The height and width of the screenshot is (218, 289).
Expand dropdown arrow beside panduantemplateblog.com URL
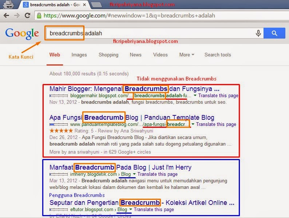(193, 124)
